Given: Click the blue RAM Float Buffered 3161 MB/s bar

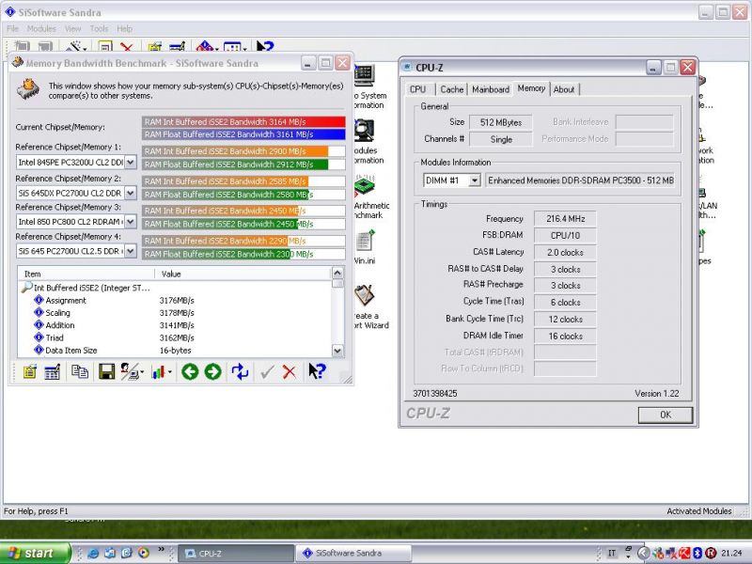Looking at the screenshot, I should coord(243,134).
